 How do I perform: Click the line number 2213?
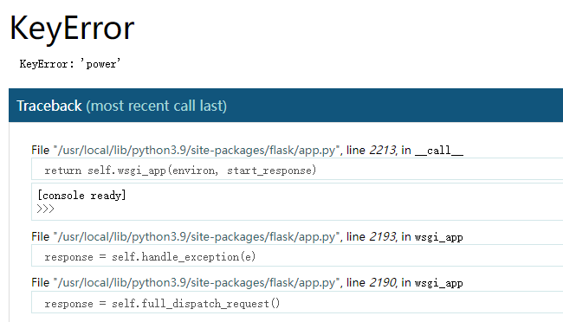point(382,150)
